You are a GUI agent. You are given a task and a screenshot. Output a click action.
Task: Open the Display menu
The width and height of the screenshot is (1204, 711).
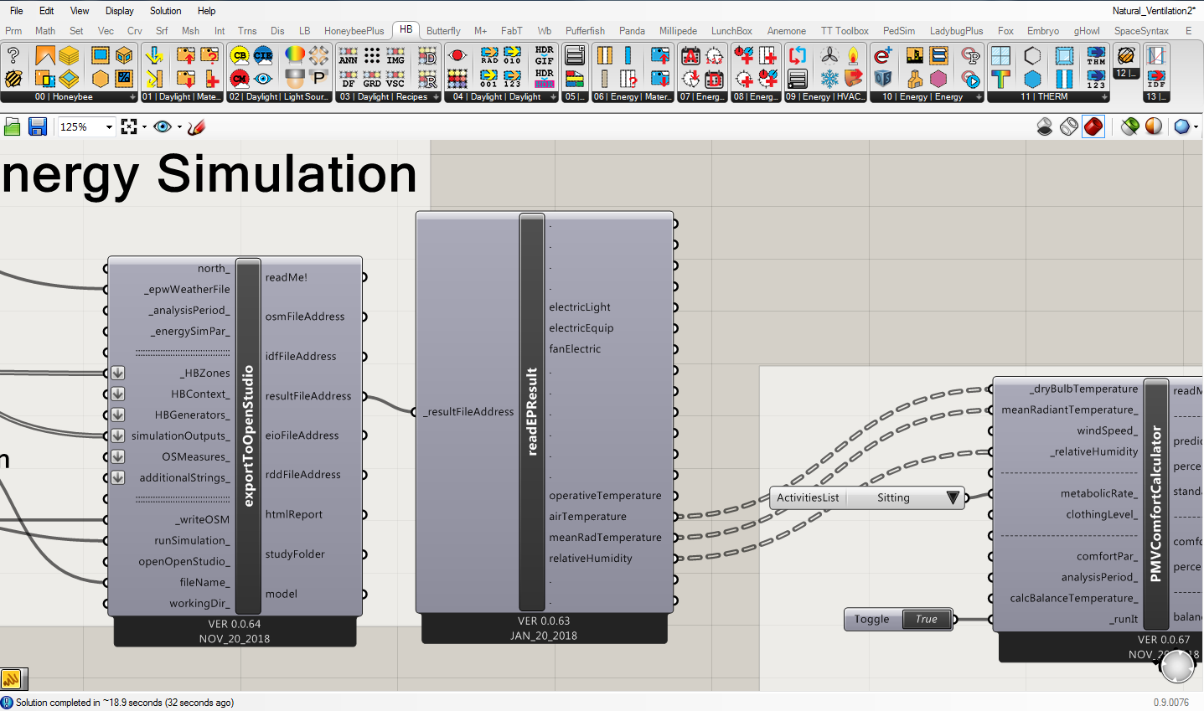(x=120, y=11)
